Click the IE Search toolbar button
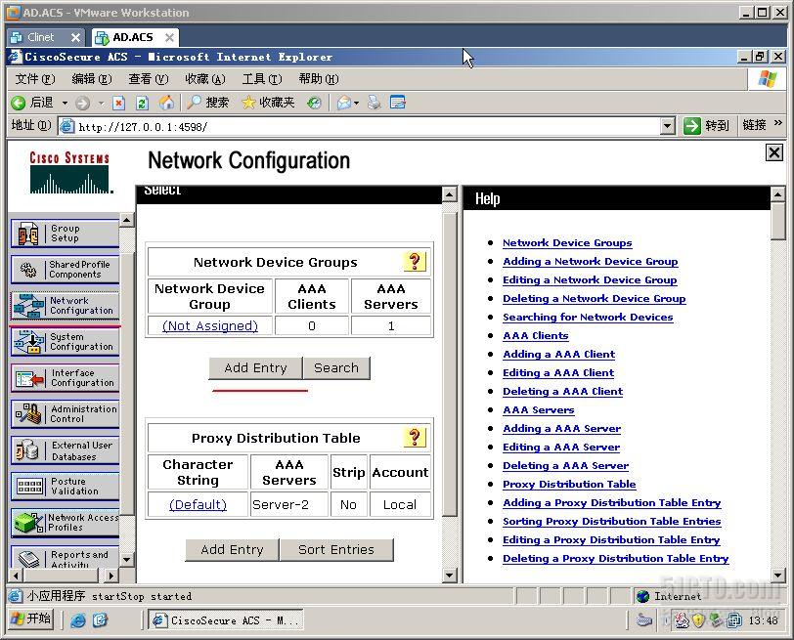 coord(207,103)
